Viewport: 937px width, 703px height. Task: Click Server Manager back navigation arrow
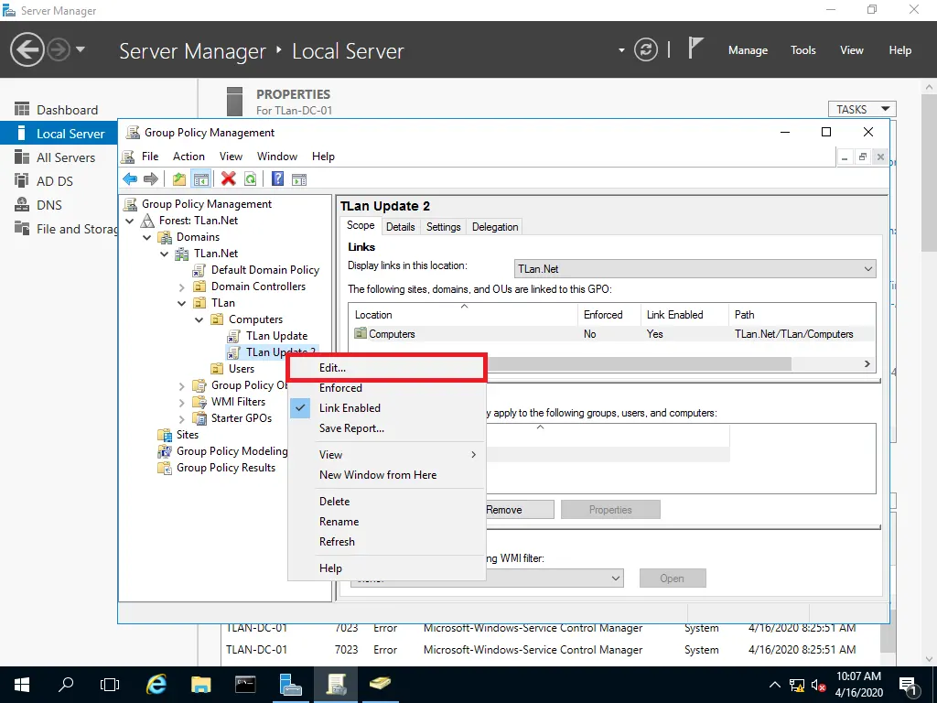(x=27, y=49)
